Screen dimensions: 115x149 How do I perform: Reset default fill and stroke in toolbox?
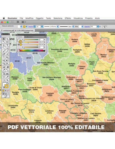click(3, 88)
